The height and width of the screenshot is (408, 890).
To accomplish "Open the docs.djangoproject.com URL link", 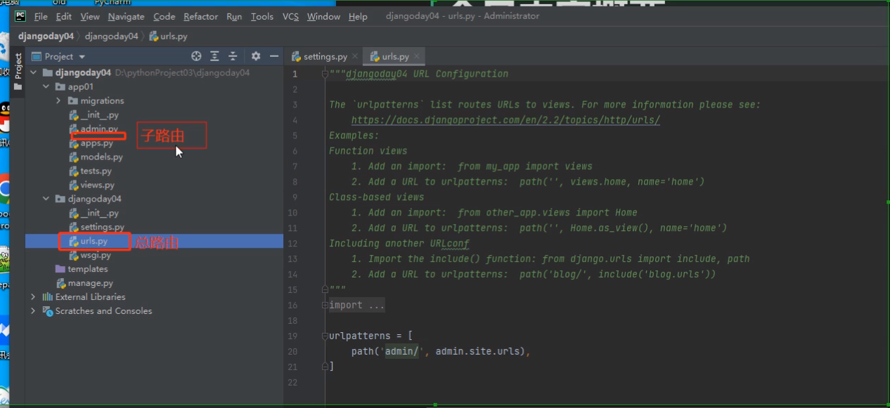I will click(505, 120).
